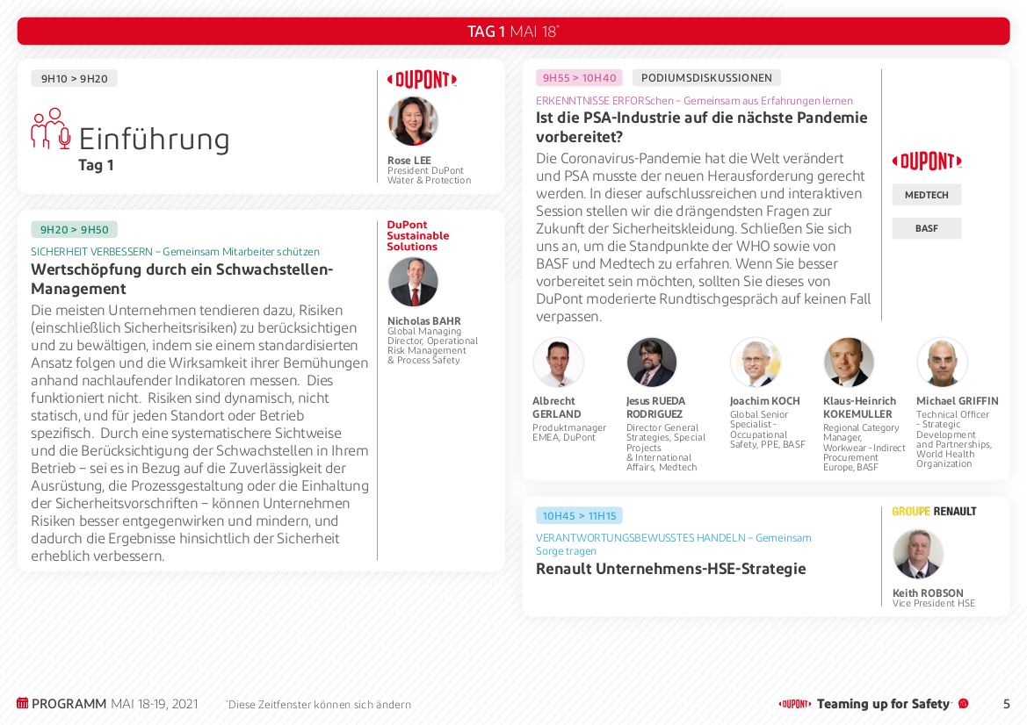Click the speaker microphone icon beside Einführung
1027x725 pixels.
[51, 129]
